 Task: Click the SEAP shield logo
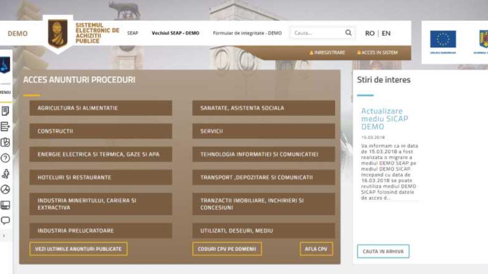coord(58,34)
